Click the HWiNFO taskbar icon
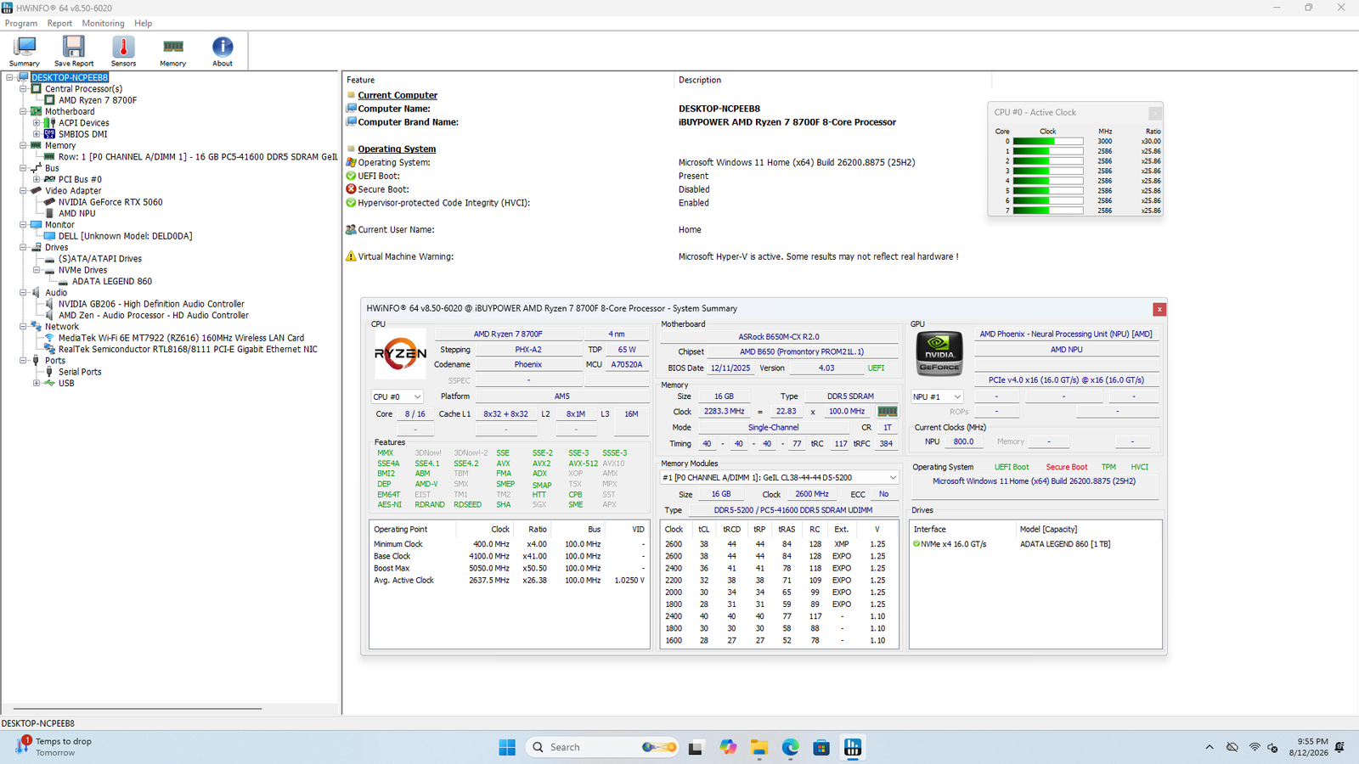1359x764 pixels. click(x=853, y=747)
